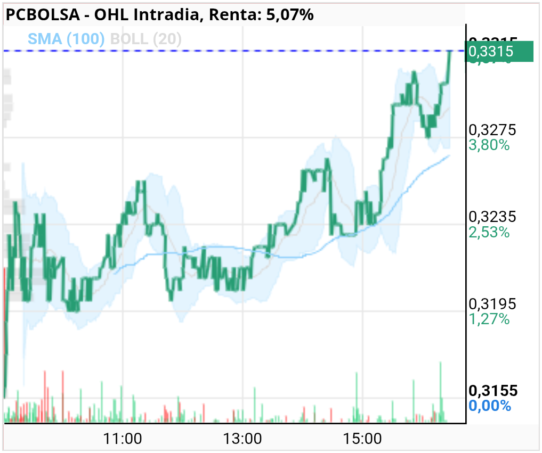Click the 1,27% percentage label

(x=489, y=319)
